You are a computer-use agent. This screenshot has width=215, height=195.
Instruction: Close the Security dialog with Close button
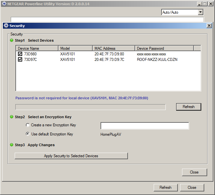pyautogui.click(x=194, y=172)
